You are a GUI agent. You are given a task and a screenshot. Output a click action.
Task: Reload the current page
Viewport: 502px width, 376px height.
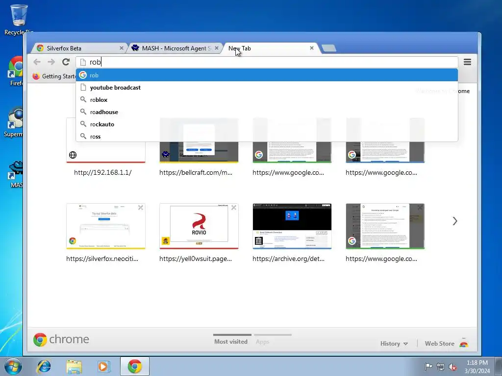tap(66, 62)
